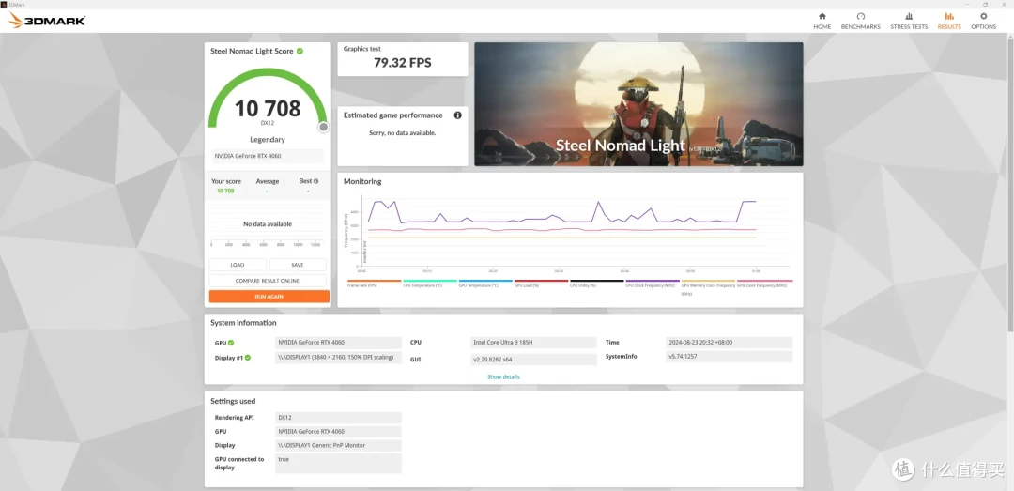Expand Show details link
The image size is (1014, 491).
click(x=503, y=376)
